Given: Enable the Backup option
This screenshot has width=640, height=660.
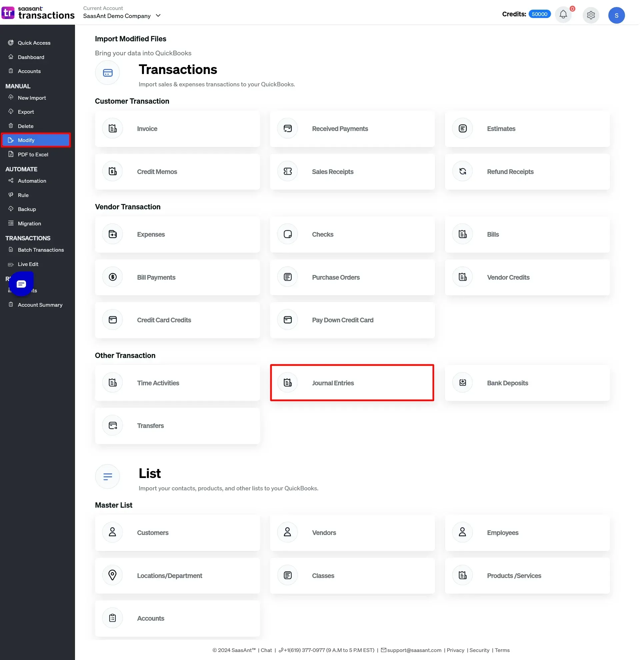Looking at the screenshot, I should tap(27, 209).
